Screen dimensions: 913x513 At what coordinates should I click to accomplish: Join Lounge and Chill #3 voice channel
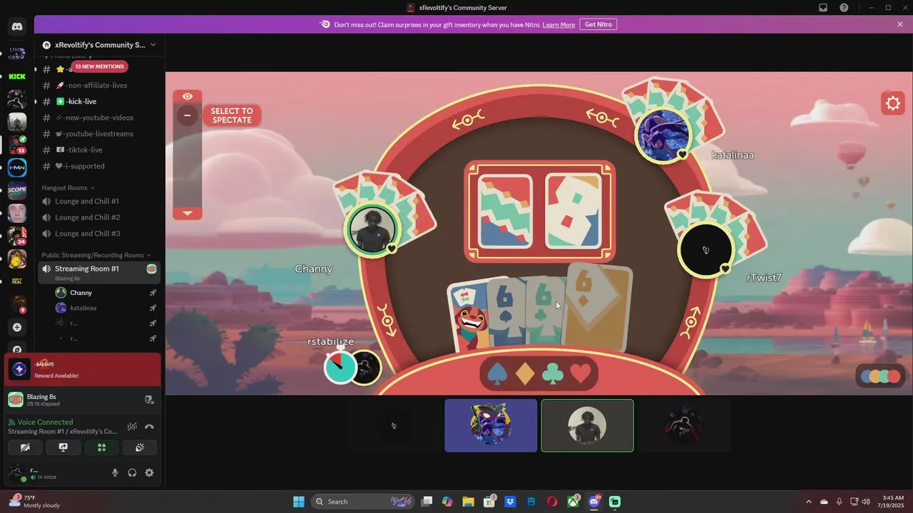tap(99, 234)
